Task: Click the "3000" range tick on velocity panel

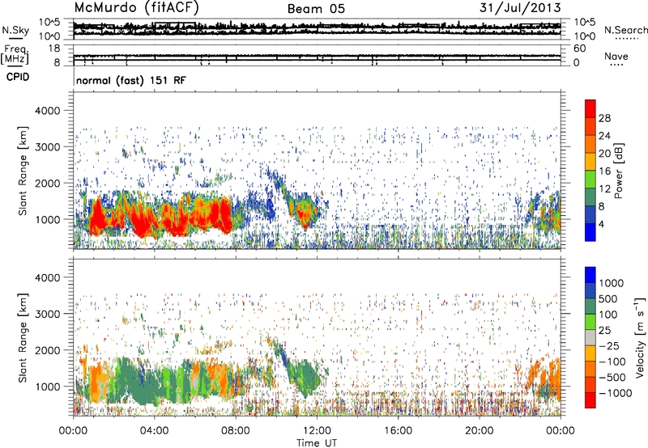Action: (x=49, y=314)
